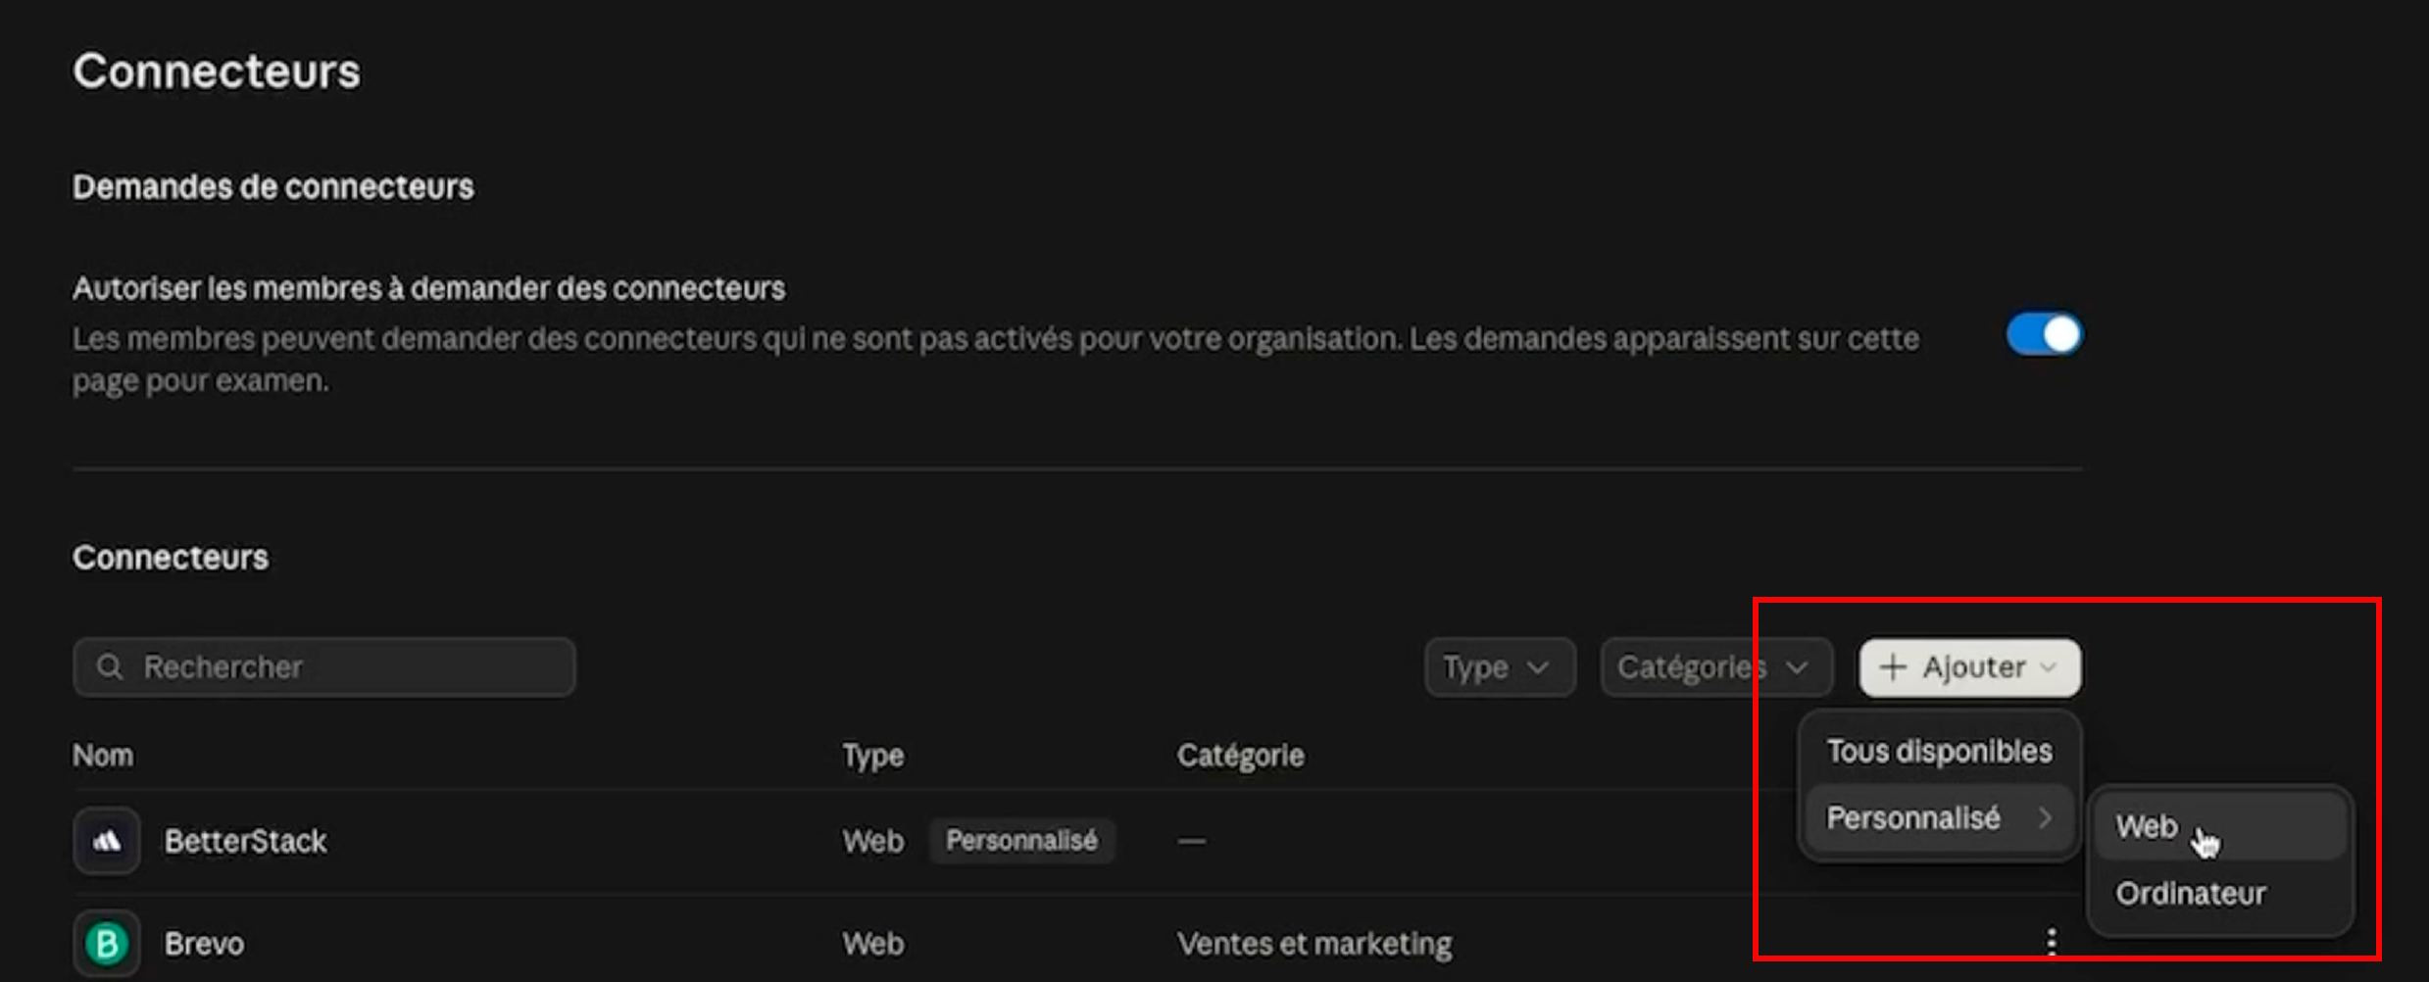Open the Catégories filter dropdown
Viewport: 2429px width, 982px height.
(1716, 667)
